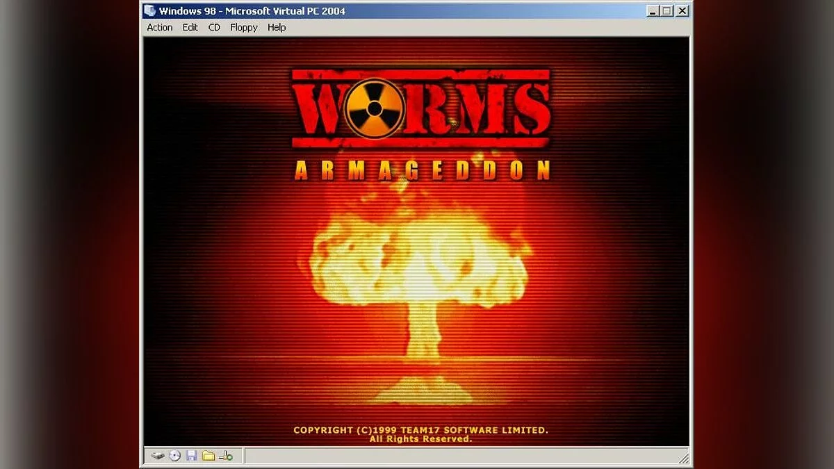The image size is (834, 469).
Task: Open the CD menu
Action: pos(214,27)
